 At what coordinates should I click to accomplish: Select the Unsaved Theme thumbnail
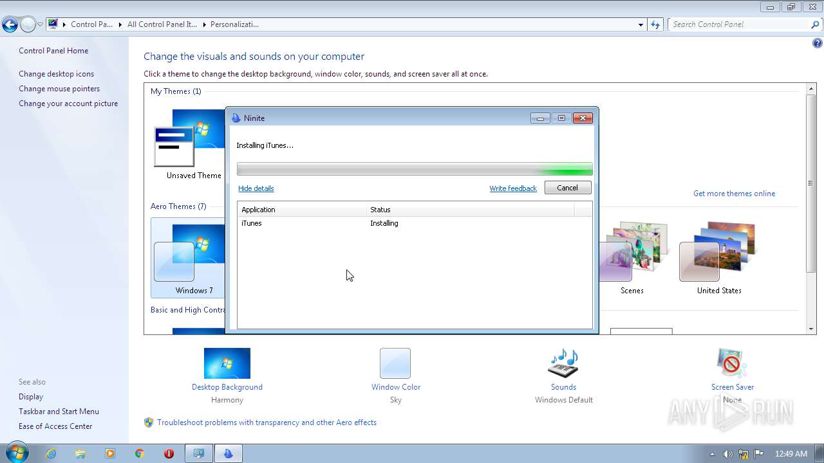coord(189,145)
